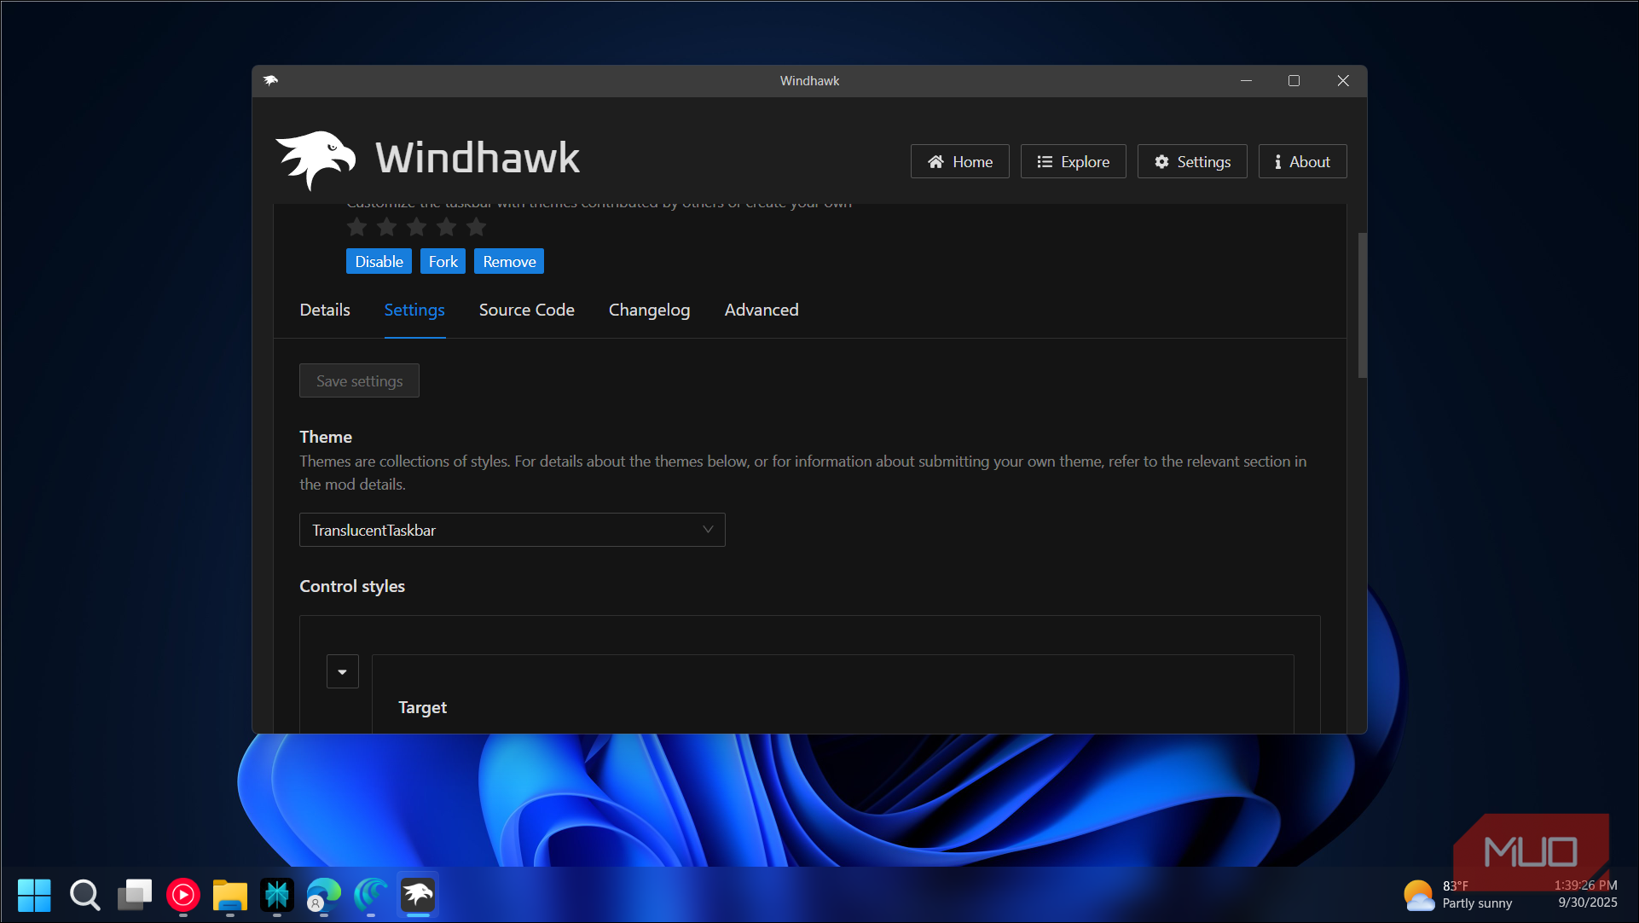This screenshot has height=923, width=1639.
Task: Expand the Control styles item arrow
Action: tap(342, 671)
